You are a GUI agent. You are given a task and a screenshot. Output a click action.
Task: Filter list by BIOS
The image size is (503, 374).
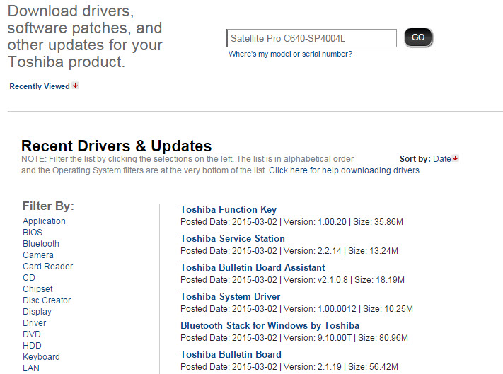[x=33, y=233]
